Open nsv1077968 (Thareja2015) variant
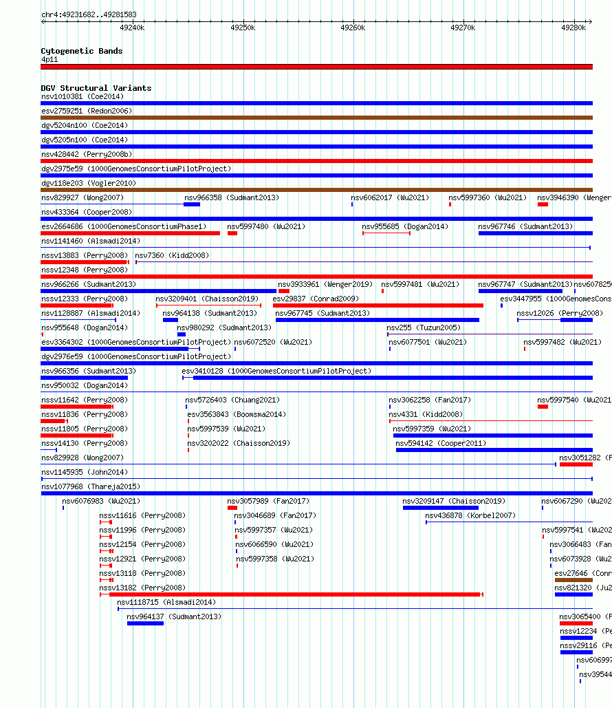The height and width of the screenshot is (708, 612). click(x=91, y=486)
